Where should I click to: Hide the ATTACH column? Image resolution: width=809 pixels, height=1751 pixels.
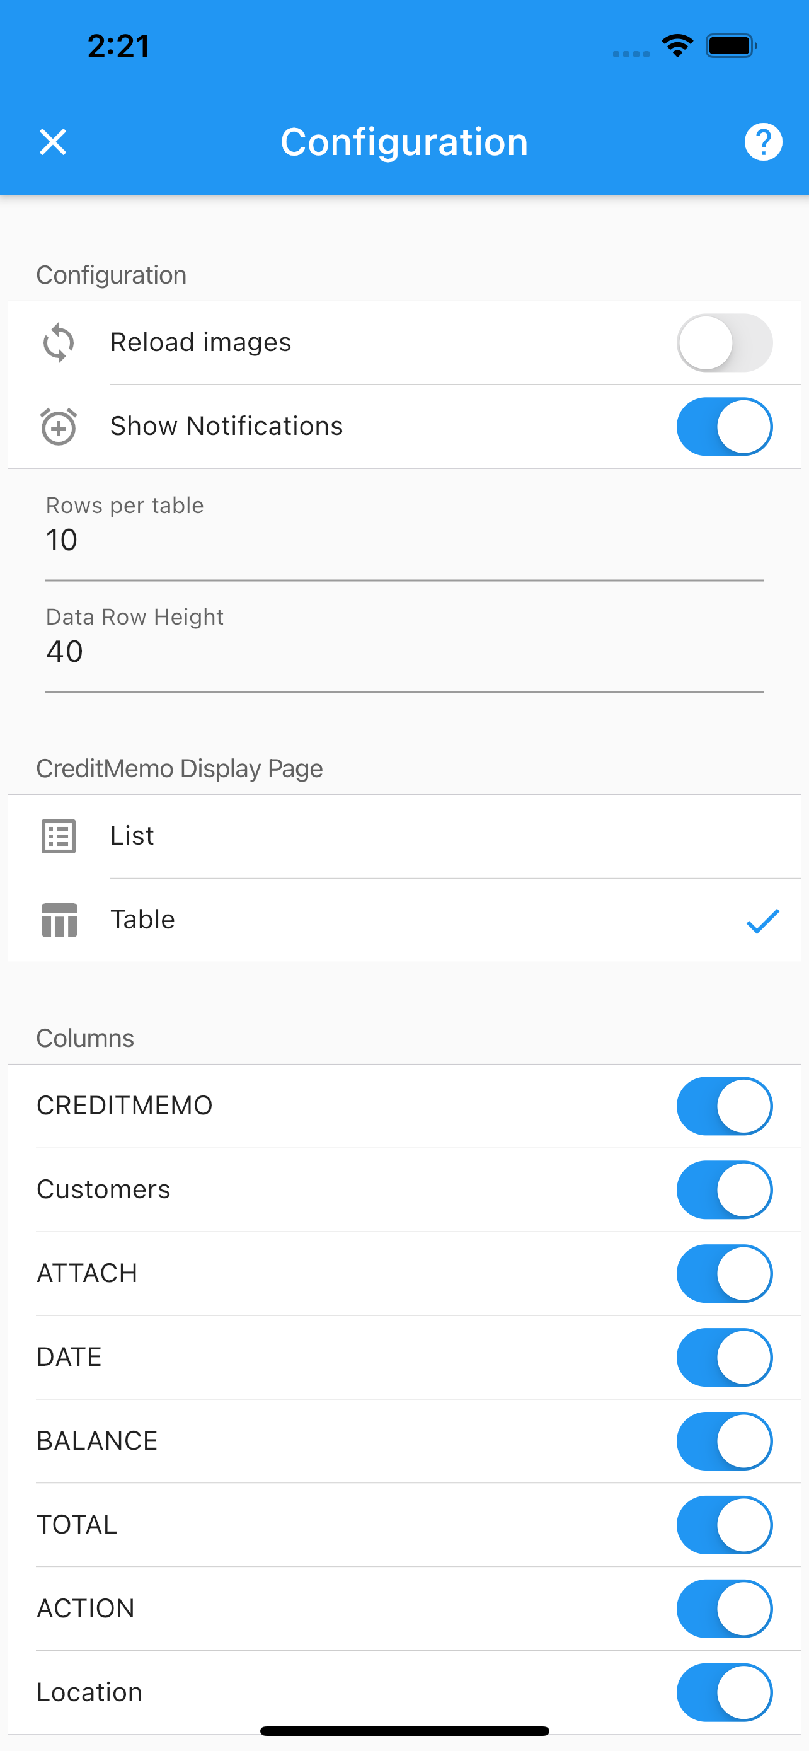coord(724,1273)
